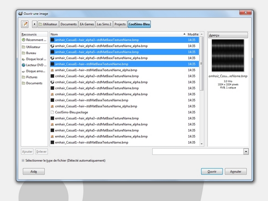The image size is (268, 201).
Task: Expand Sélectionner le type de fichier
Action: point(23,160)
